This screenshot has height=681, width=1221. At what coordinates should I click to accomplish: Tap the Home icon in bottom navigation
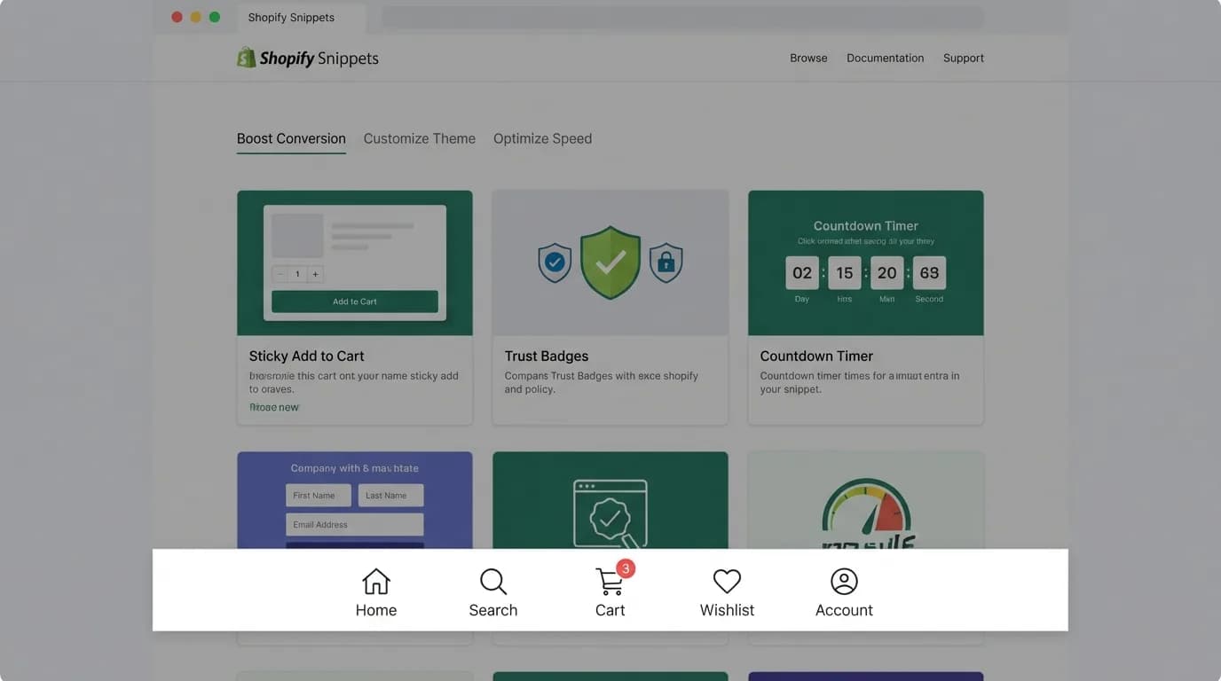[376, 582]
